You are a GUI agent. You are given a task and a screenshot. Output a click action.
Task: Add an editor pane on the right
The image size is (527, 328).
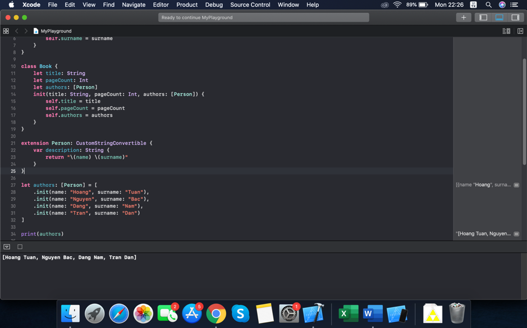[520, 31]
